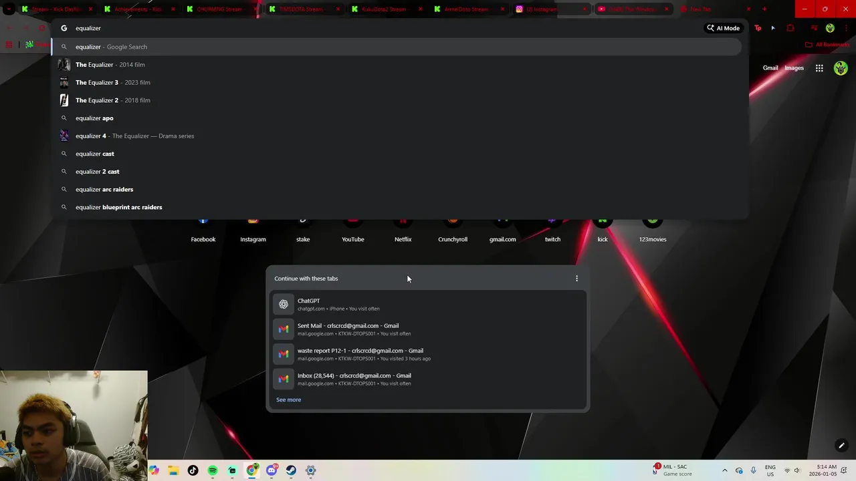
Task: Open the Netflix shortcut
Action: point(403,230)
